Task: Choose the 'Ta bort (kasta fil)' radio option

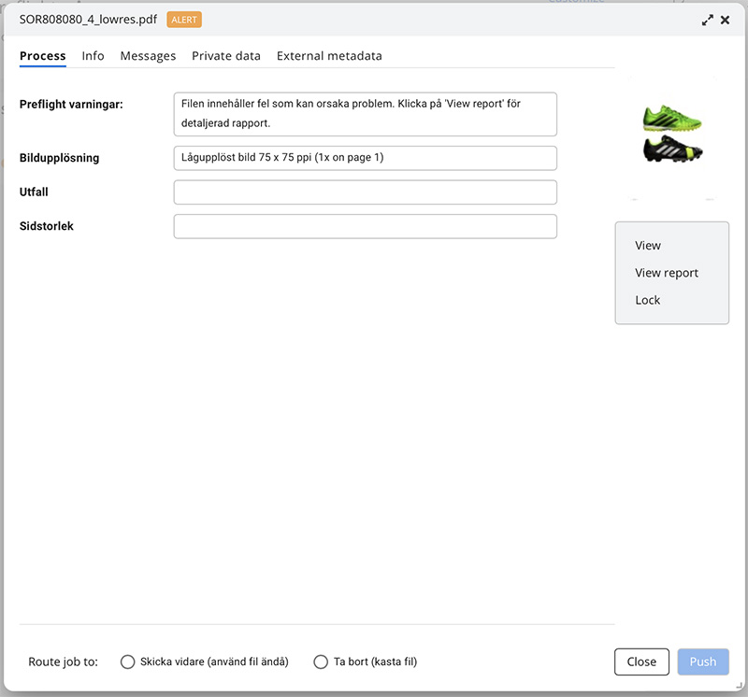Action: click(x=322, y=661)
